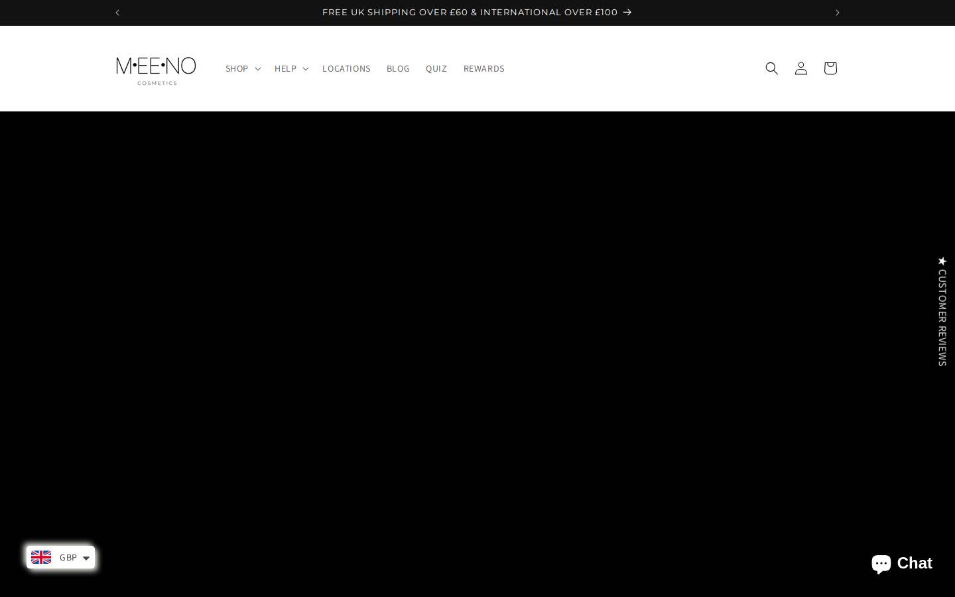Open the Customer Reviews side tab
955x597 pixels.
coord(942,311)
